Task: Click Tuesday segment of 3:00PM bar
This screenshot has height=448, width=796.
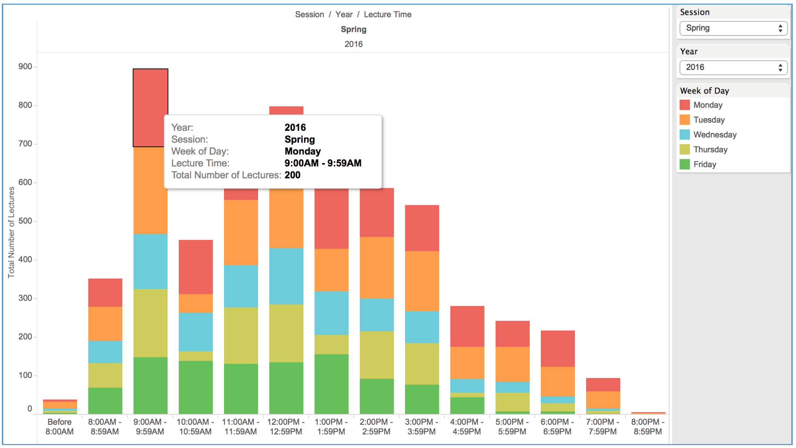Action: (x=422, y=281)
